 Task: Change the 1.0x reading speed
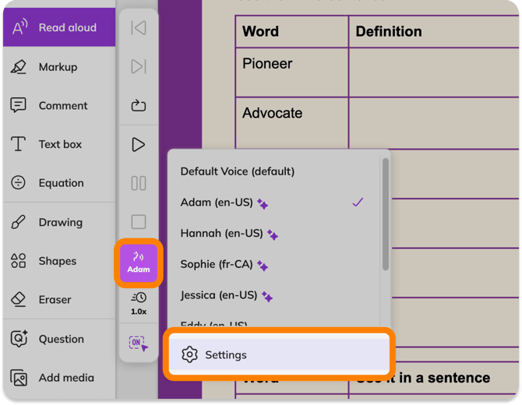coord(139,304)
